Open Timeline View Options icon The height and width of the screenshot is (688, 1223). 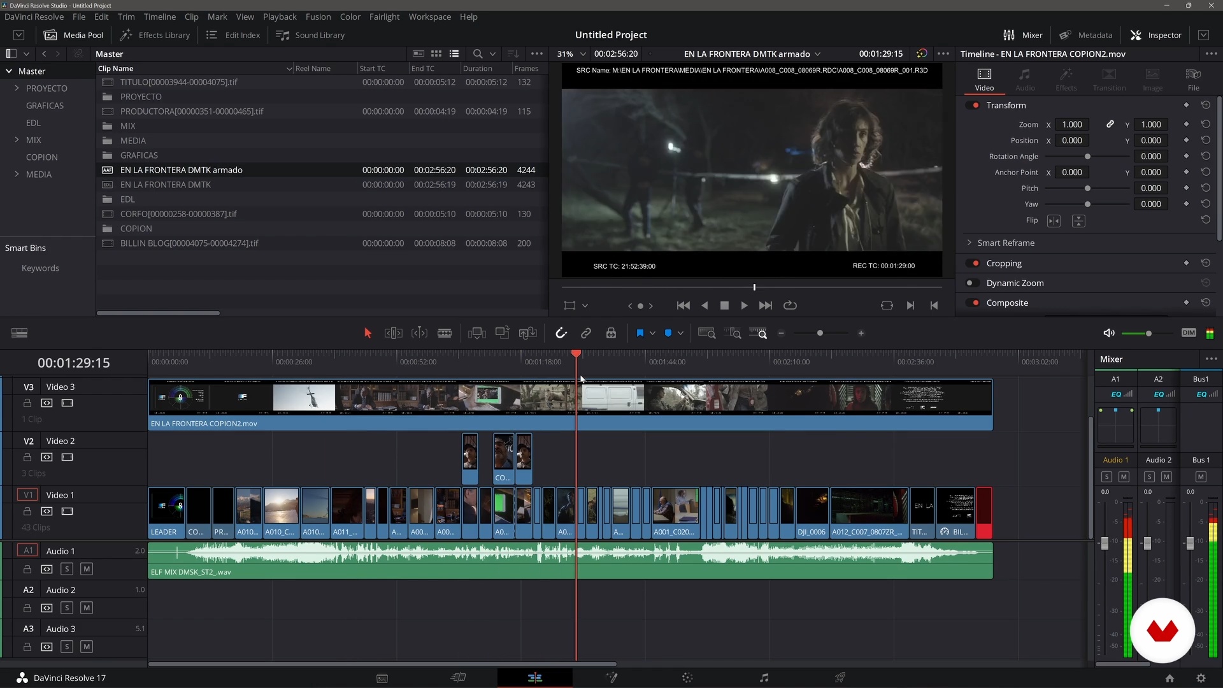pos(20,333)
